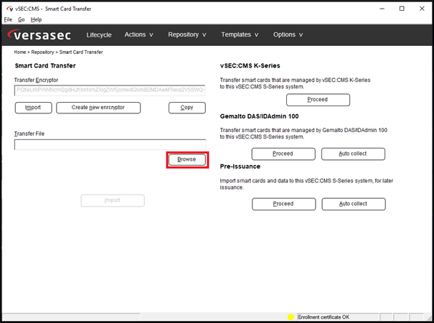The height and width of the screenshot is (323, 434).
Task: Open the Go menu
Action: [x=22, y=19]
